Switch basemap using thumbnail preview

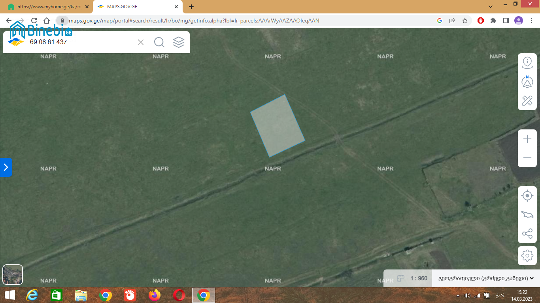point(13,274)
